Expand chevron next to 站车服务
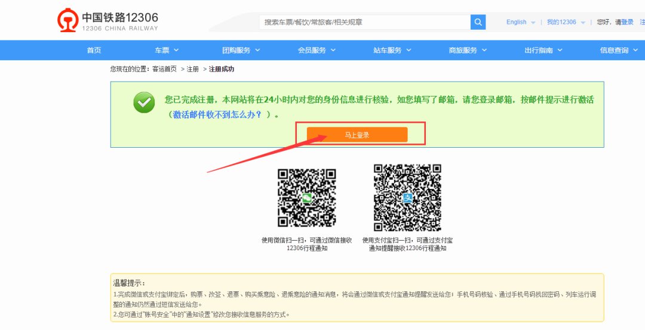This screenshot has height=330, width=645. tap(408, 50)
